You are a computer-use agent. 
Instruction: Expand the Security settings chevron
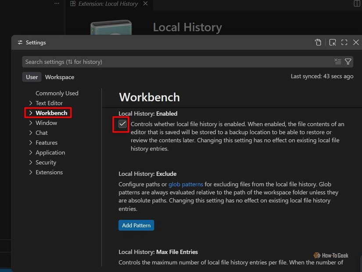pos(30,162)
